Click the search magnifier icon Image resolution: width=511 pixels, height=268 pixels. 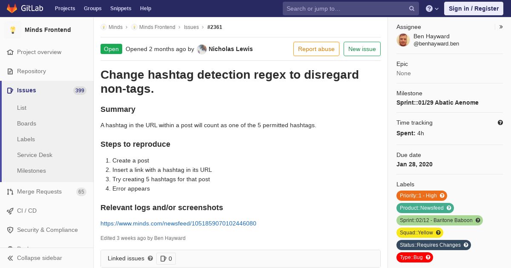pyautogui.click(x=412, y=9)
